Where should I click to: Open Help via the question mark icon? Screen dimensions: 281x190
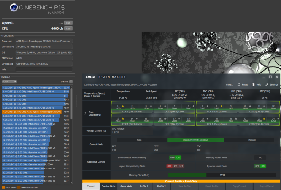(x=253, y=84)
